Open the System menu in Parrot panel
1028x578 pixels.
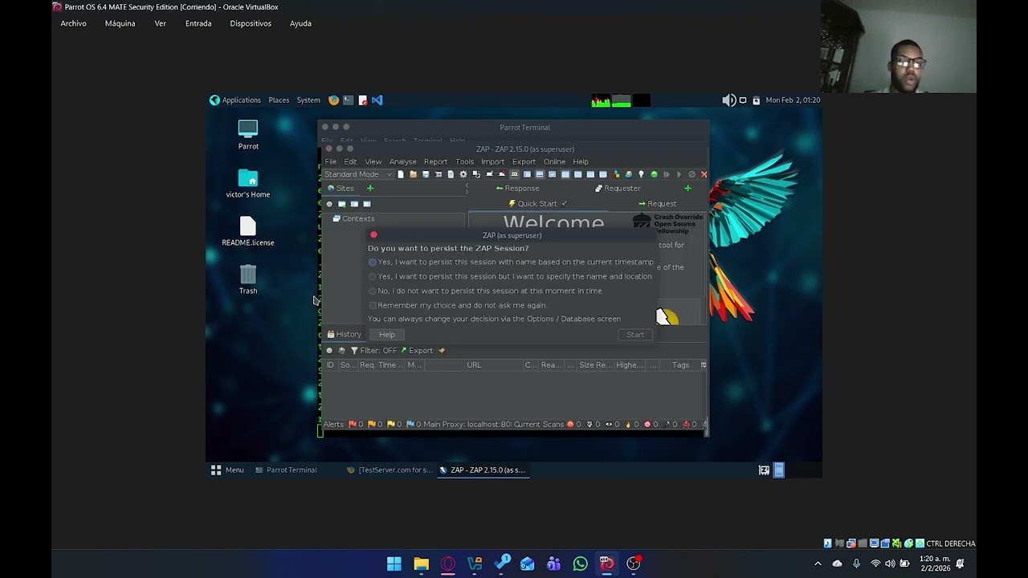tap(308, 100)
